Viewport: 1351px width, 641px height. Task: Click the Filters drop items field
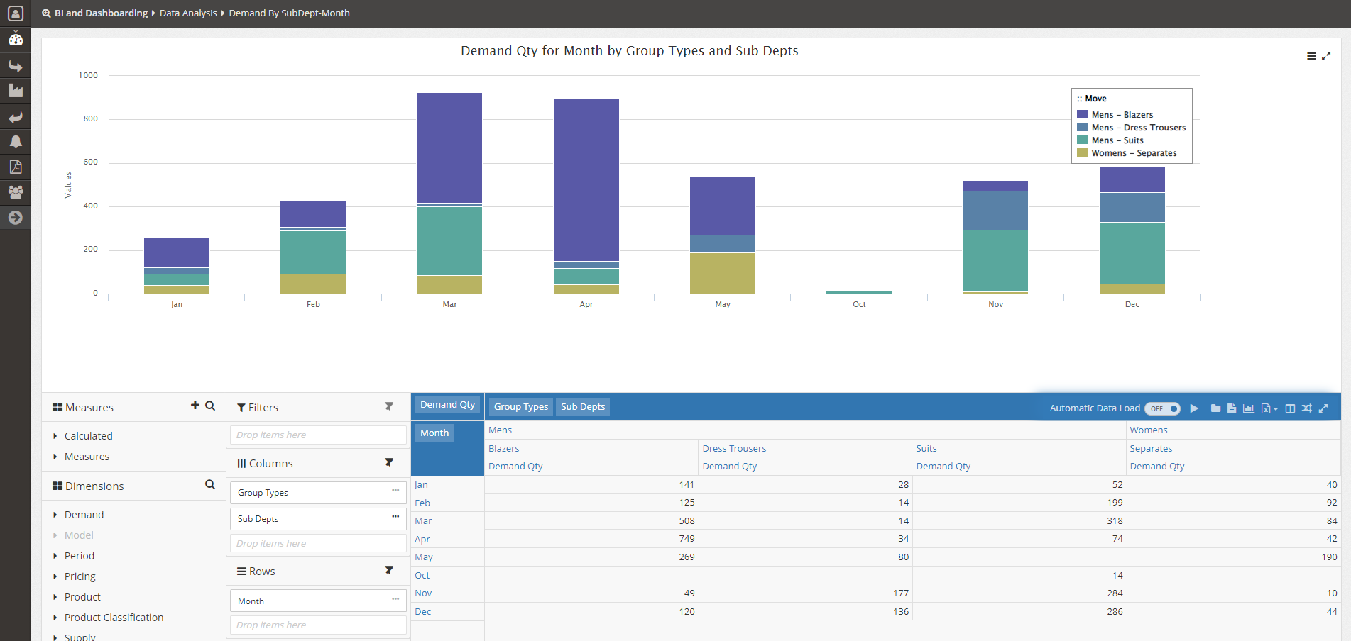coord(318,435)
